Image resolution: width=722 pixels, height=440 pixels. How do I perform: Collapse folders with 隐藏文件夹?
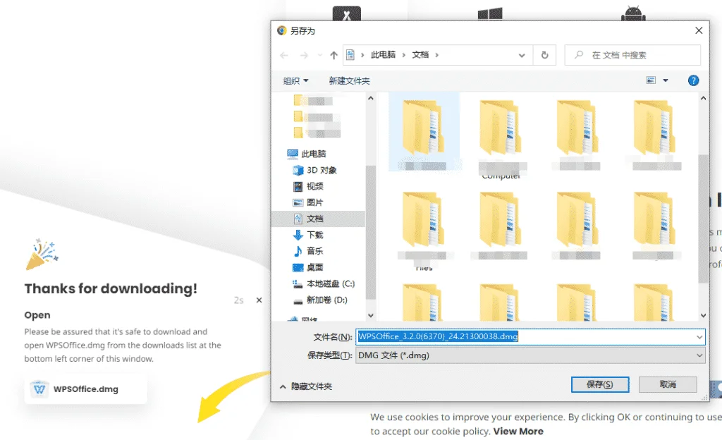[306, 386]
